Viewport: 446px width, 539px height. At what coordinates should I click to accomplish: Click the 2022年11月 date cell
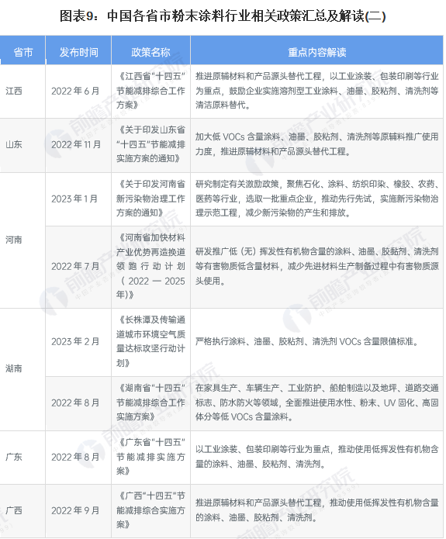[x=76, y=144]
